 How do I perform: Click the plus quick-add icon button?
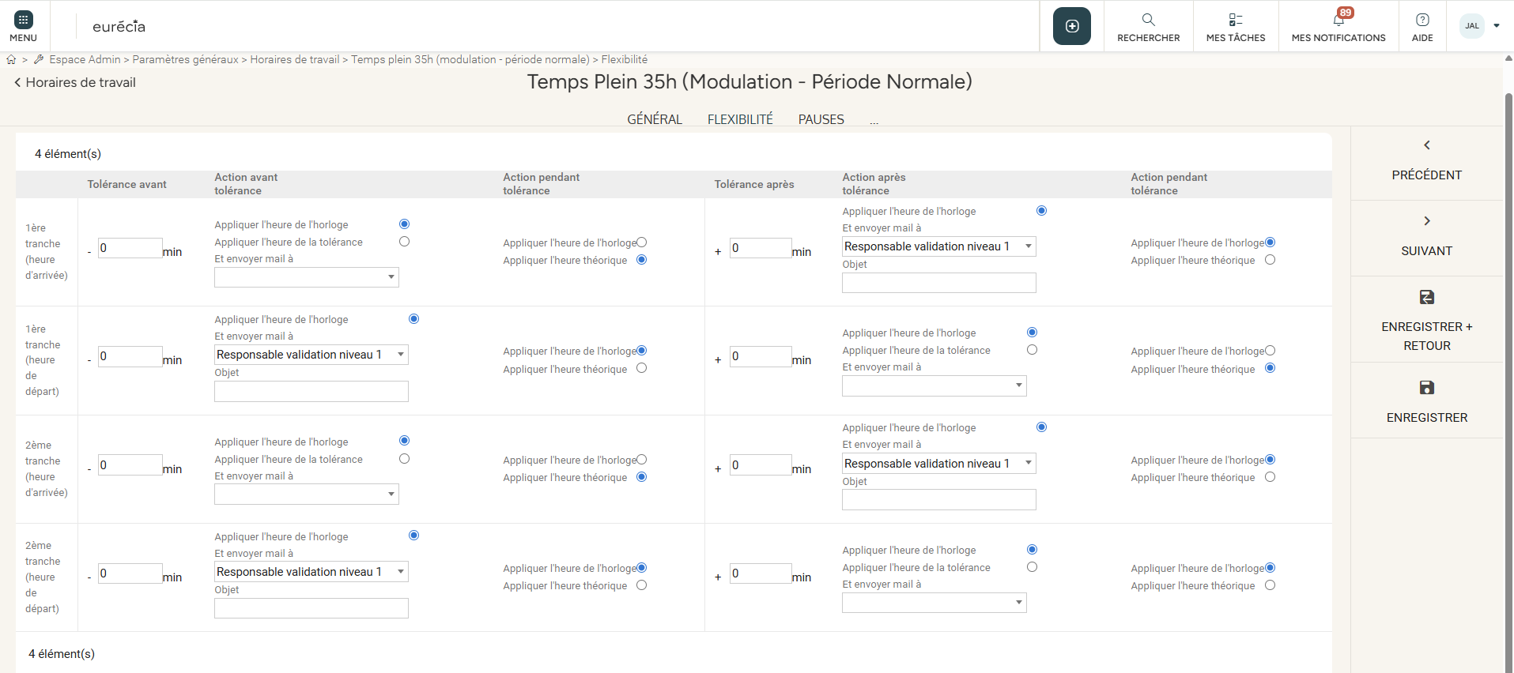(1071, 26)
